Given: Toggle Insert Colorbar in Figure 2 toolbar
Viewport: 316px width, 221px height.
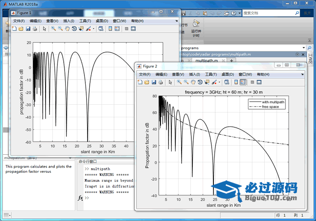Looking at the screenshot, I should [x=236, y=82].
